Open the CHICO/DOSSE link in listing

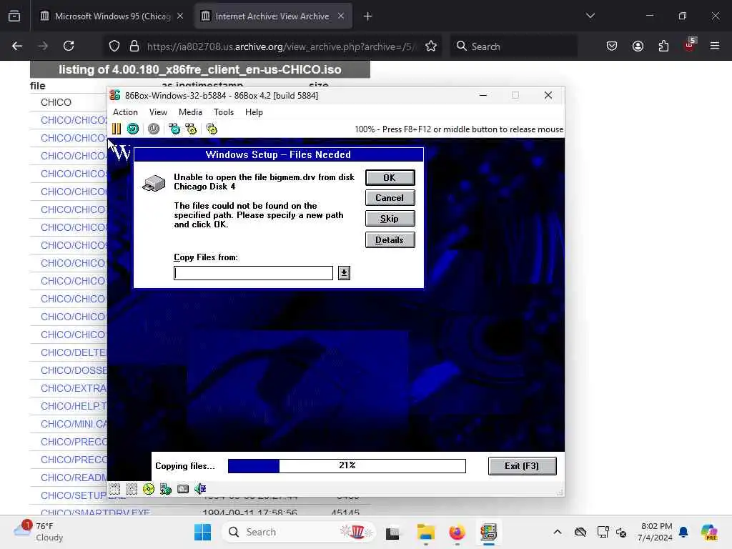[74, 370]
